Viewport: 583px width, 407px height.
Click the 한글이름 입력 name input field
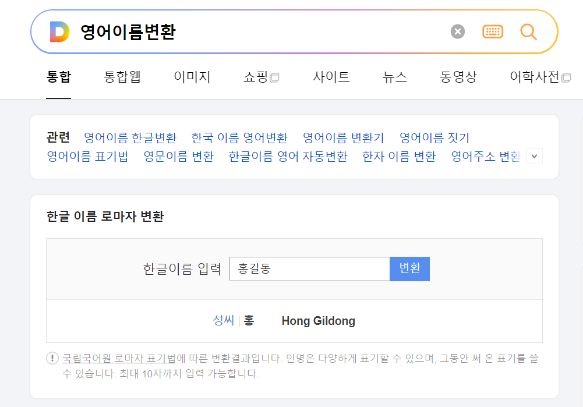coord(309,268)
